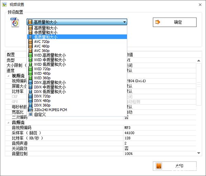The image size is (206, 176).
Task: Click the 采样率 value 44100
Action: [x=129, y=133]
